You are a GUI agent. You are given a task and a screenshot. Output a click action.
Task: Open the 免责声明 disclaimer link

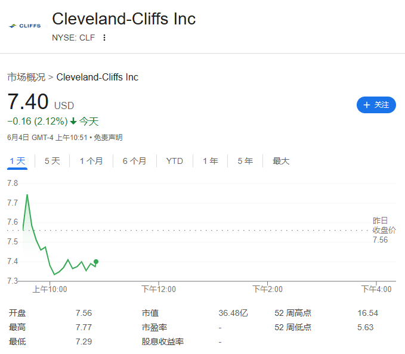108,138
